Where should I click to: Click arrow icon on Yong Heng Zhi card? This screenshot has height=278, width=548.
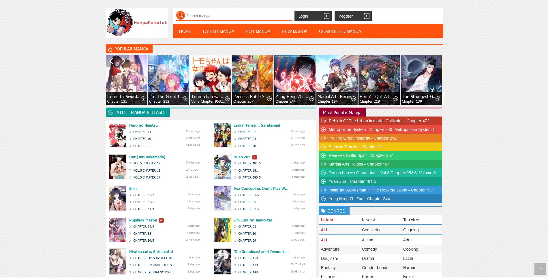tap(311, 99)
